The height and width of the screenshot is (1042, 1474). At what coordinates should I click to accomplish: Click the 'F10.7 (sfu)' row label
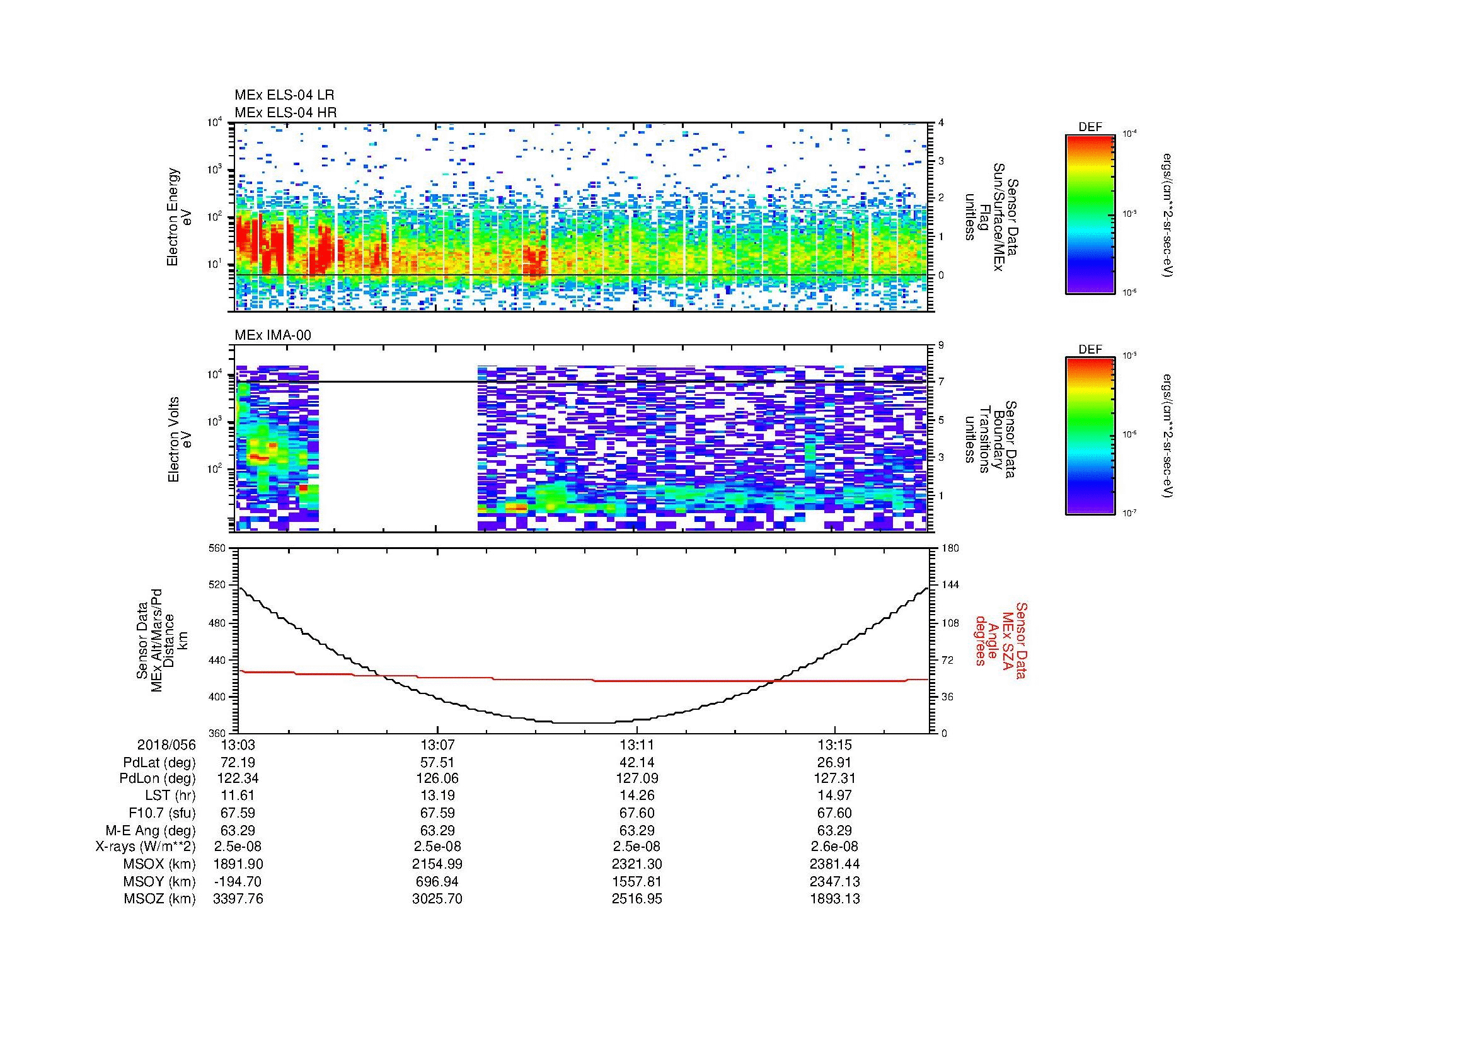[162, 813]
